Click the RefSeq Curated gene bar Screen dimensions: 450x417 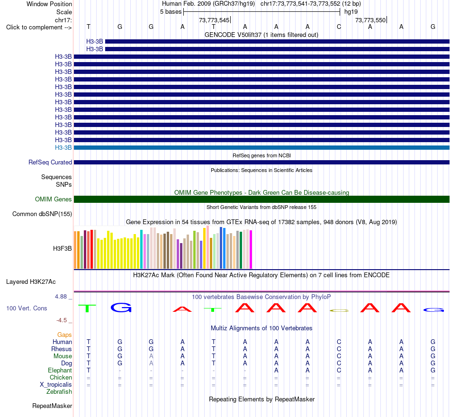coord(261,162)
